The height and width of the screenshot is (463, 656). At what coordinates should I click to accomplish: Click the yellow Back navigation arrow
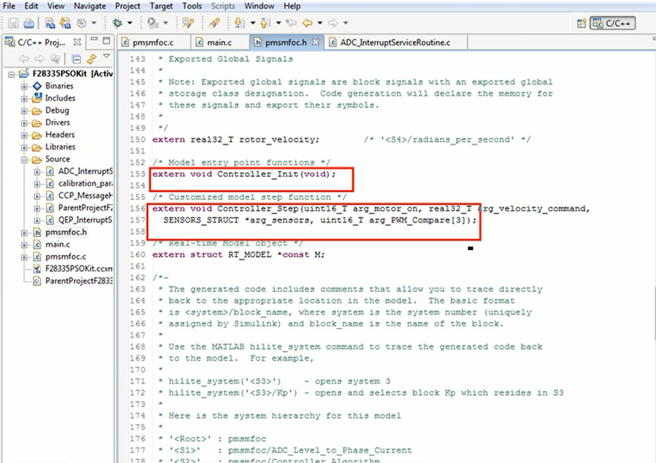(x=307, y=23)
